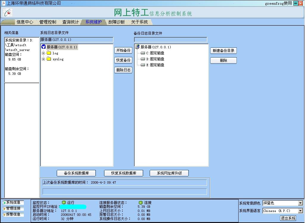305x223 pixels.
Task: Click the 恢复系统数据库 button
Action: 124,173
